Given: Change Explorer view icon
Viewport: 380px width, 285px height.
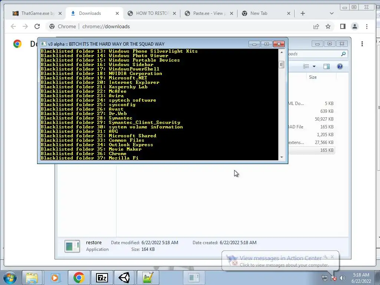Looking at the screenshot, I should point(306,66).
